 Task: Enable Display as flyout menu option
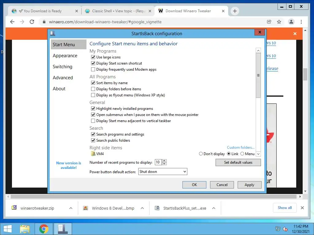93,95
